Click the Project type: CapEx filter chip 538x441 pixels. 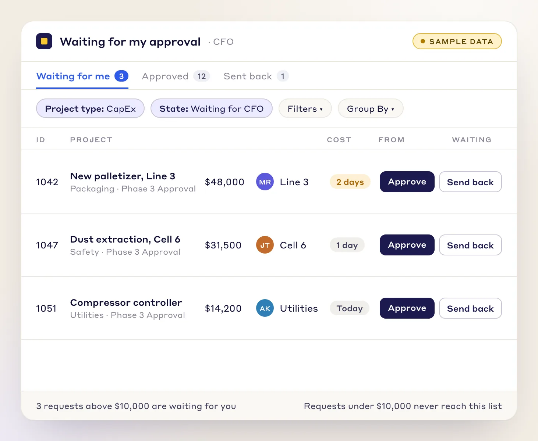[90, 108]
